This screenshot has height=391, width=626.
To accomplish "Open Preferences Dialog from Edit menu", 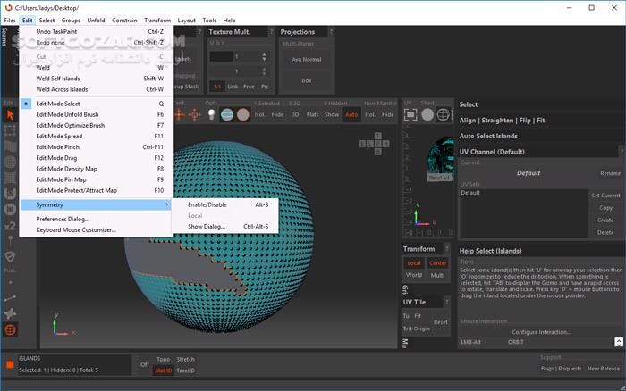I will click(x=63, y=219).
